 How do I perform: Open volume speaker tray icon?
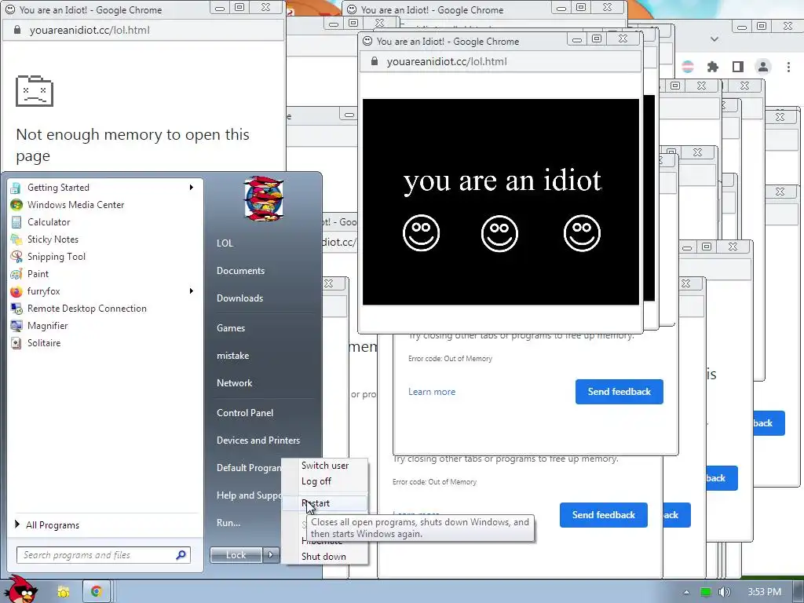coord(724,592)
